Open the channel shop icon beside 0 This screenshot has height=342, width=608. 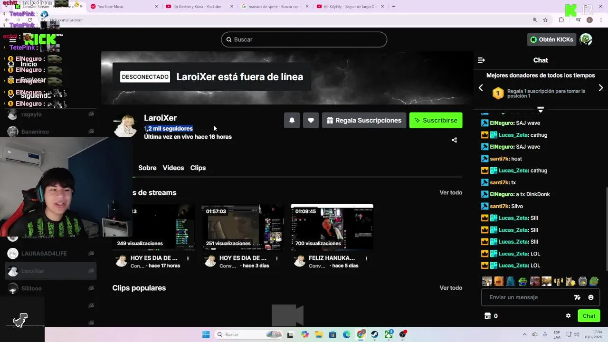487,316
